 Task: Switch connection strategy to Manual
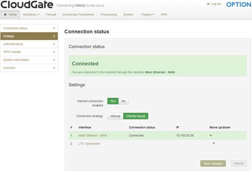(115, 116)
